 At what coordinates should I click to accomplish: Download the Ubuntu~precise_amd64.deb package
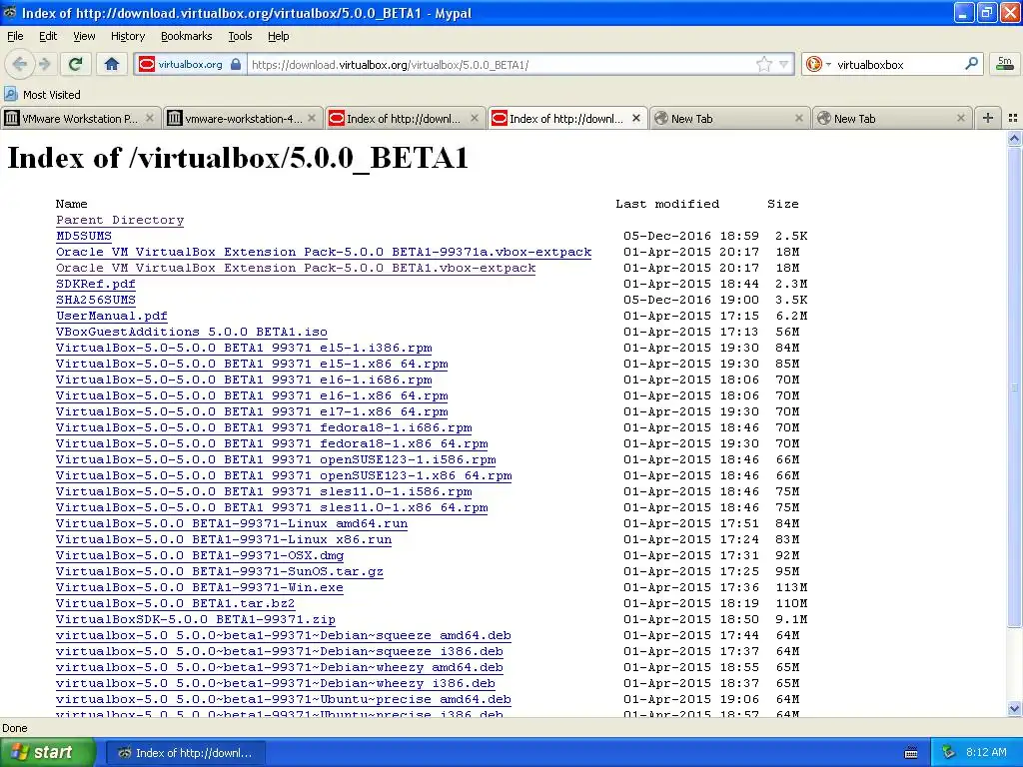[x=284, y=699]
